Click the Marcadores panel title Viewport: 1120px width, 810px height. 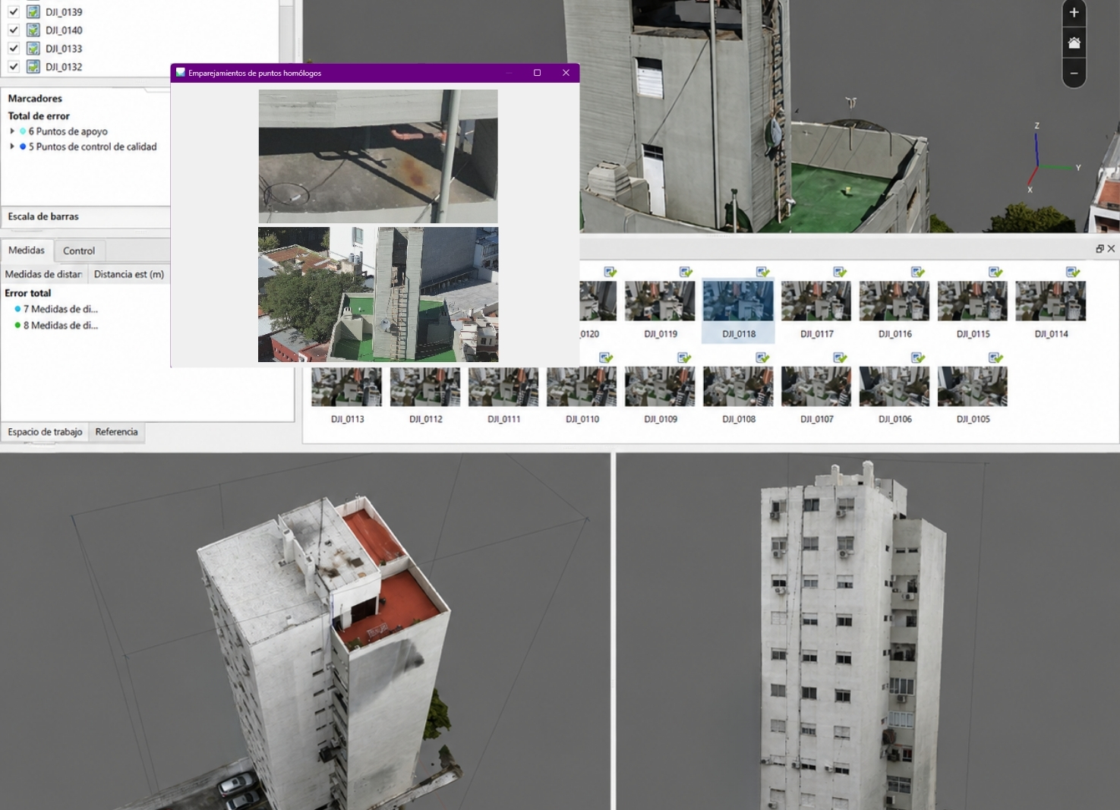coord(35,99)
